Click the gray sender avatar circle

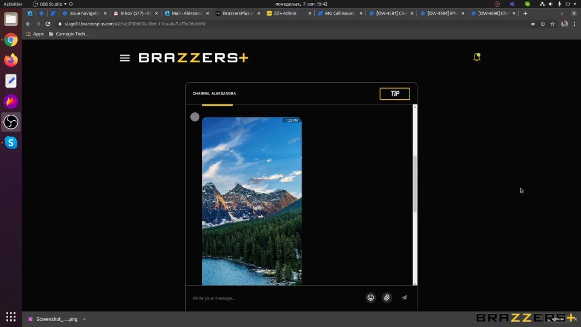click(x=195, y=117)
